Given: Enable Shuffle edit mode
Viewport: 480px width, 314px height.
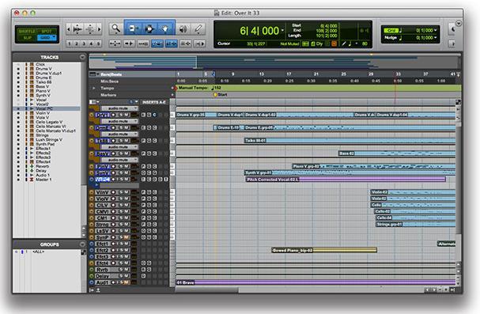Looking at the screenshot, I should (x=27, y=31).
